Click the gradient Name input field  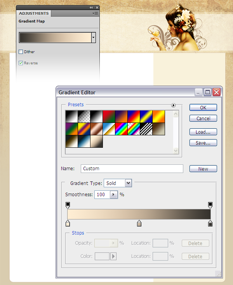coord(132,169)
